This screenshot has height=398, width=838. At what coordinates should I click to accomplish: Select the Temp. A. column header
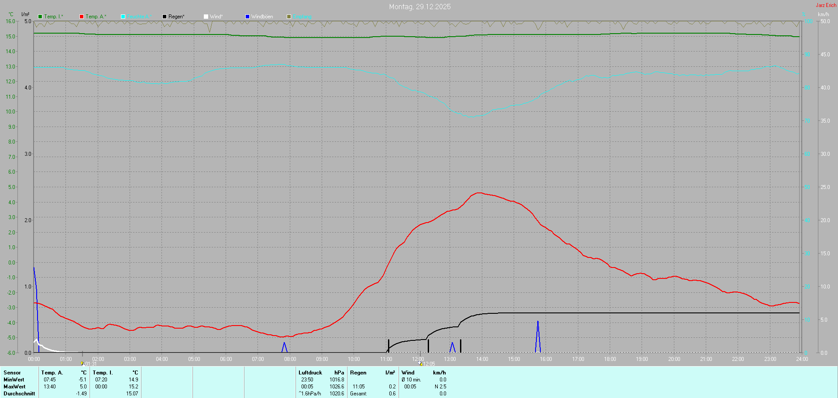pyautogui.click(x=52, y=373)
